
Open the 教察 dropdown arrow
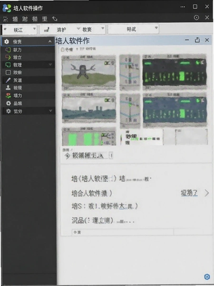point(103,29)
